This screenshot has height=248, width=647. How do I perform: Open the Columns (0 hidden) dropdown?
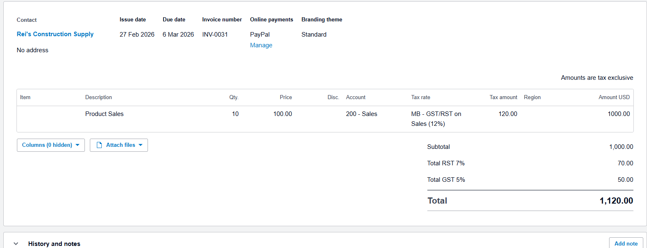click(x=51, y=145)
